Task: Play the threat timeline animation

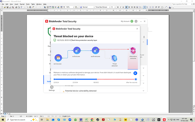Action: coord(135,73)
